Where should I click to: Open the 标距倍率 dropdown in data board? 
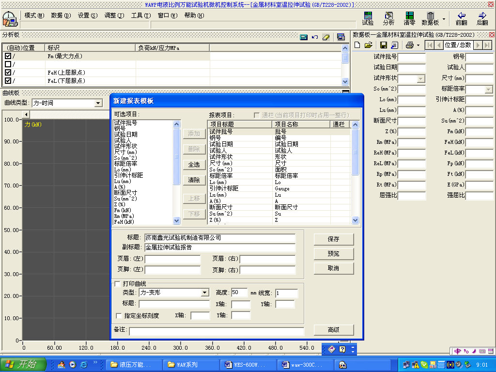coord(488,89)
